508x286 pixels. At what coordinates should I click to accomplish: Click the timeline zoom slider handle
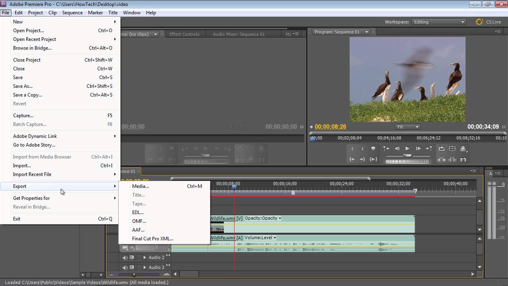(134, 274)
